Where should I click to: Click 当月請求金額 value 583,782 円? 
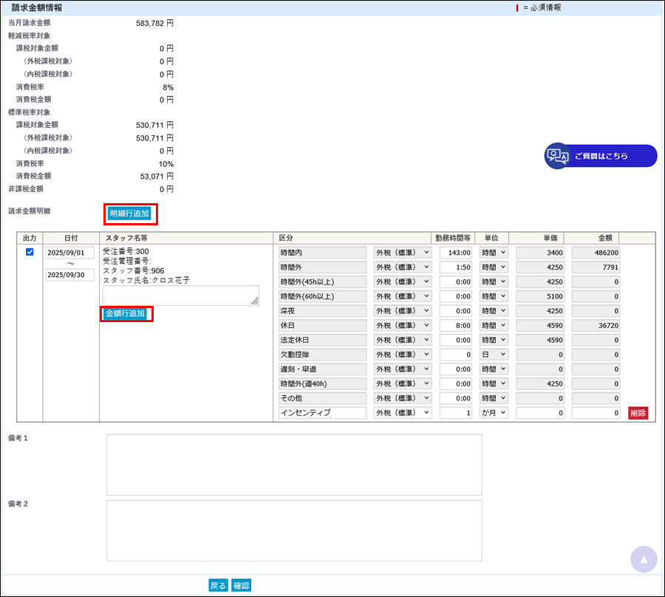154,24
